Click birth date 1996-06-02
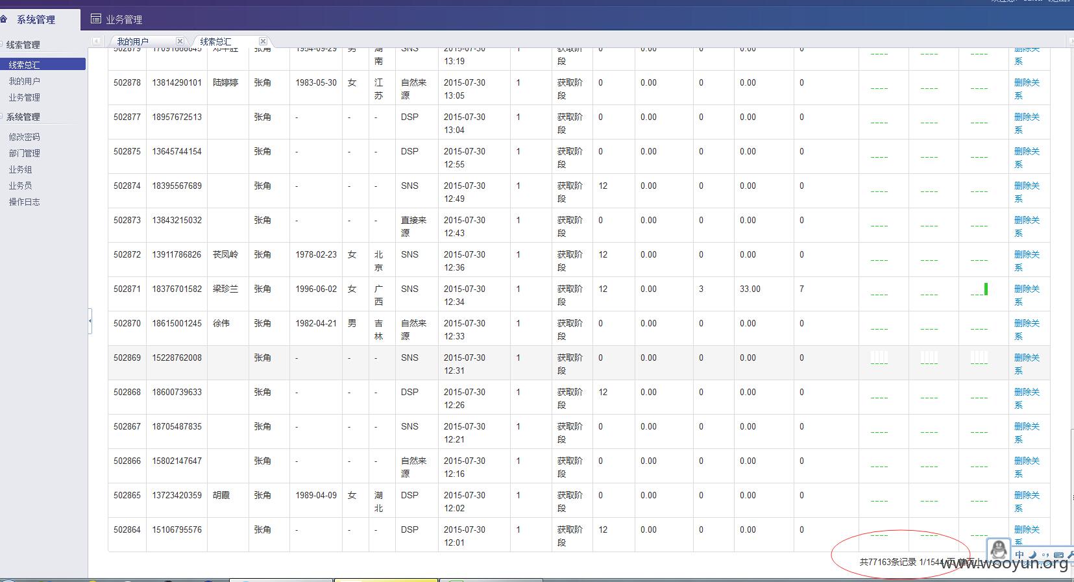Image resolution: width=1074 pixels, height=582 pixels. pos(316,289)
